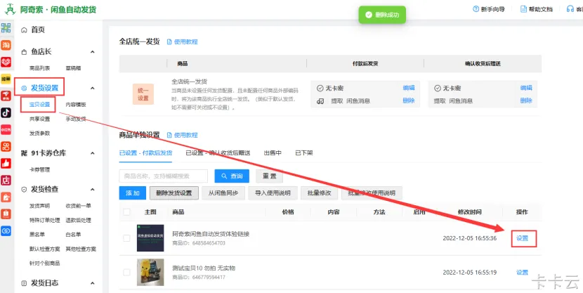
Task: Click the blue 添加 button
Action: tap(133, 193)
